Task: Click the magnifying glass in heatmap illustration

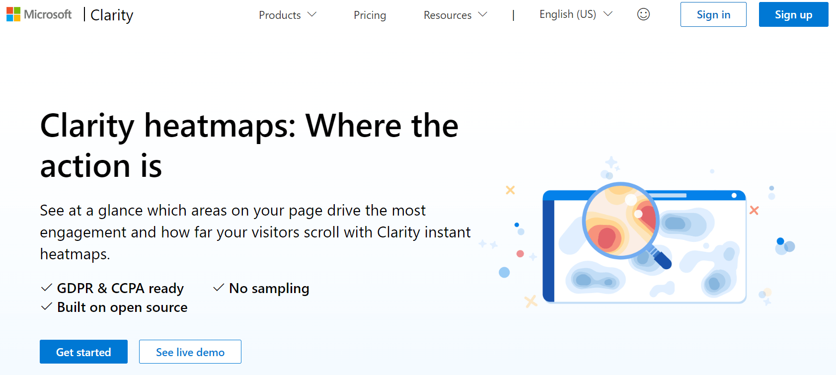Action: 621,221
